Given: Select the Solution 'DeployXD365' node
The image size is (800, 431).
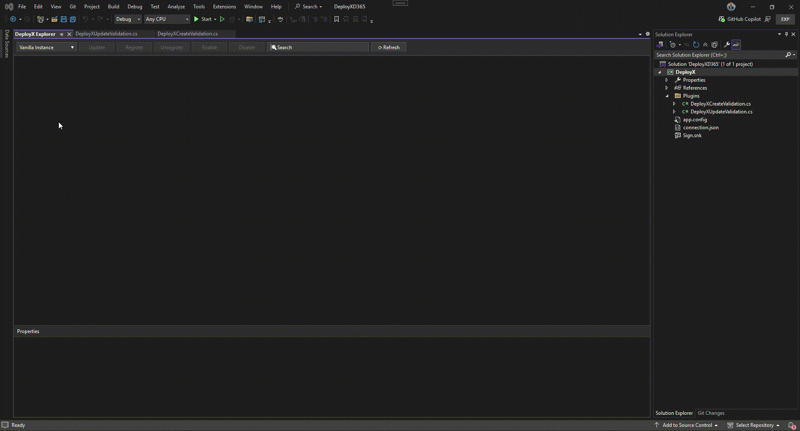Looking at the screenshot, I should [710, 64].
